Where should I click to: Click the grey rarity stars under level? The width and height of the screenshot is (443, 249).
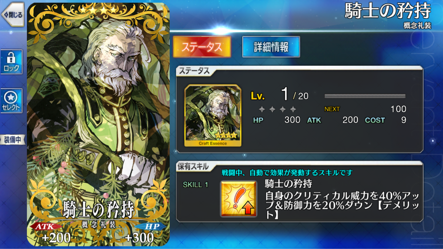click(278, 109)
